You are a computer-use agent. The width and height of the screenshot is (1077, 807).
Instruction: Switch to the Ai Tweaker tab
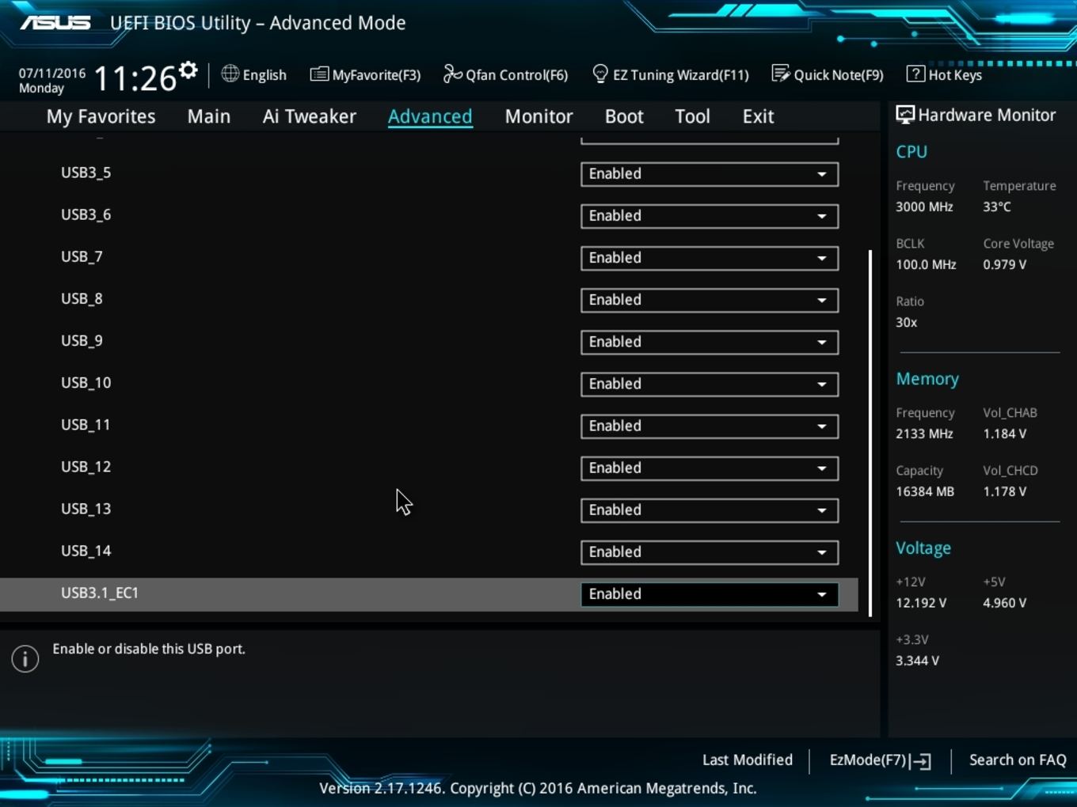tap(310, 116)
